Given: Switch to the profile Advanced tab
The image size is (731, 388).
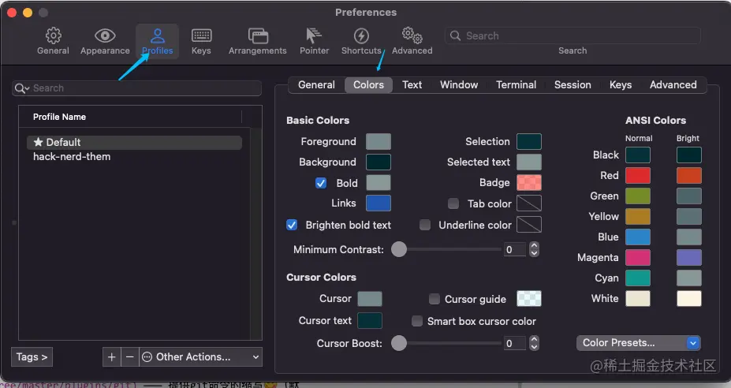Looking at the screenshot, I should (673, 85).
